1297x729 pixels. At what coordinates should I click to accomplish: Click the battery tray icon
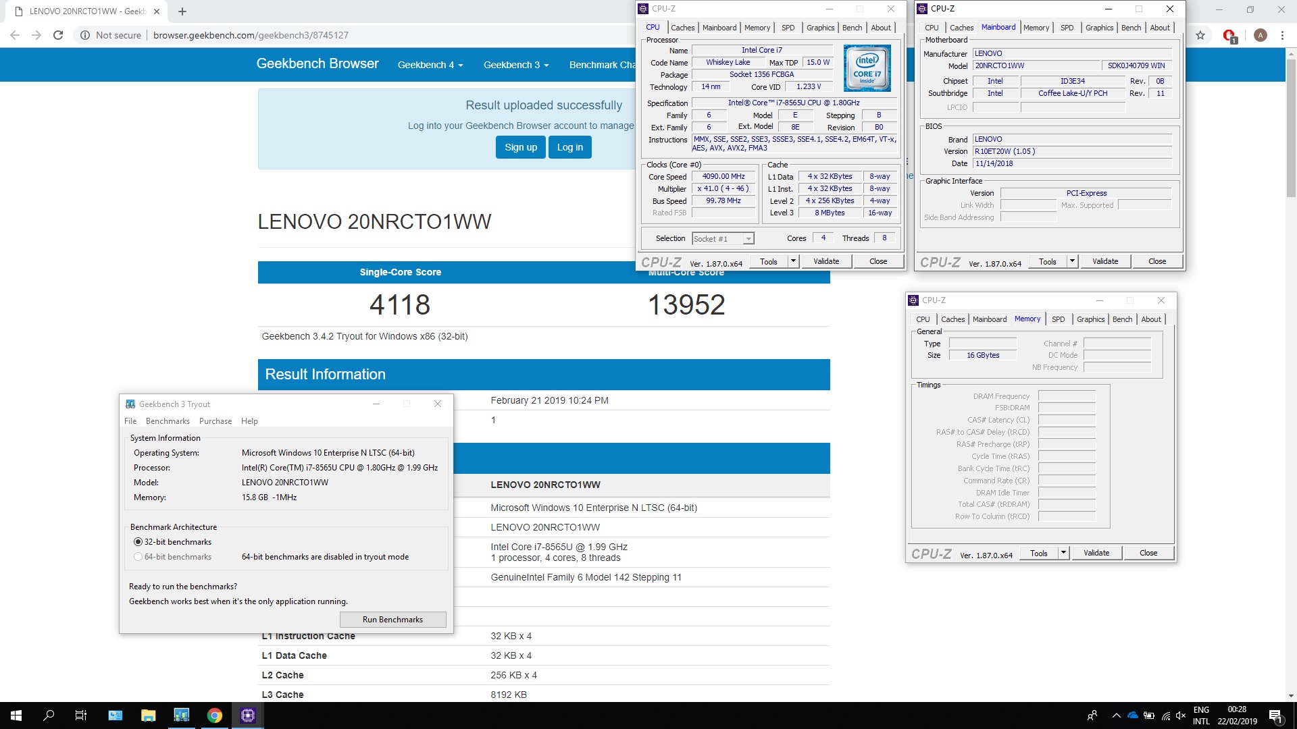coord(1149,715)
